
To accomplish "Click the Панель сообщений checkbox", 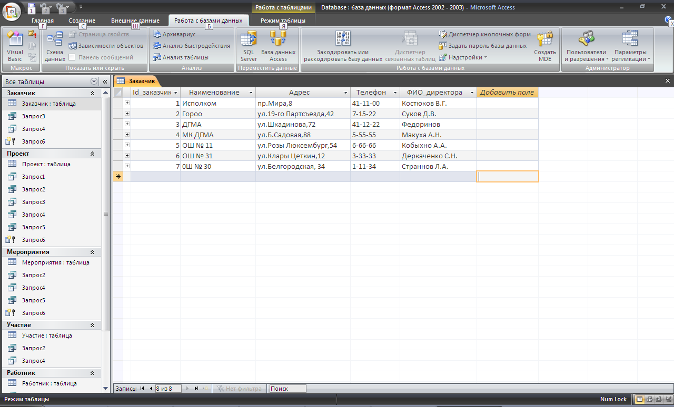I will tap(72, 57).
